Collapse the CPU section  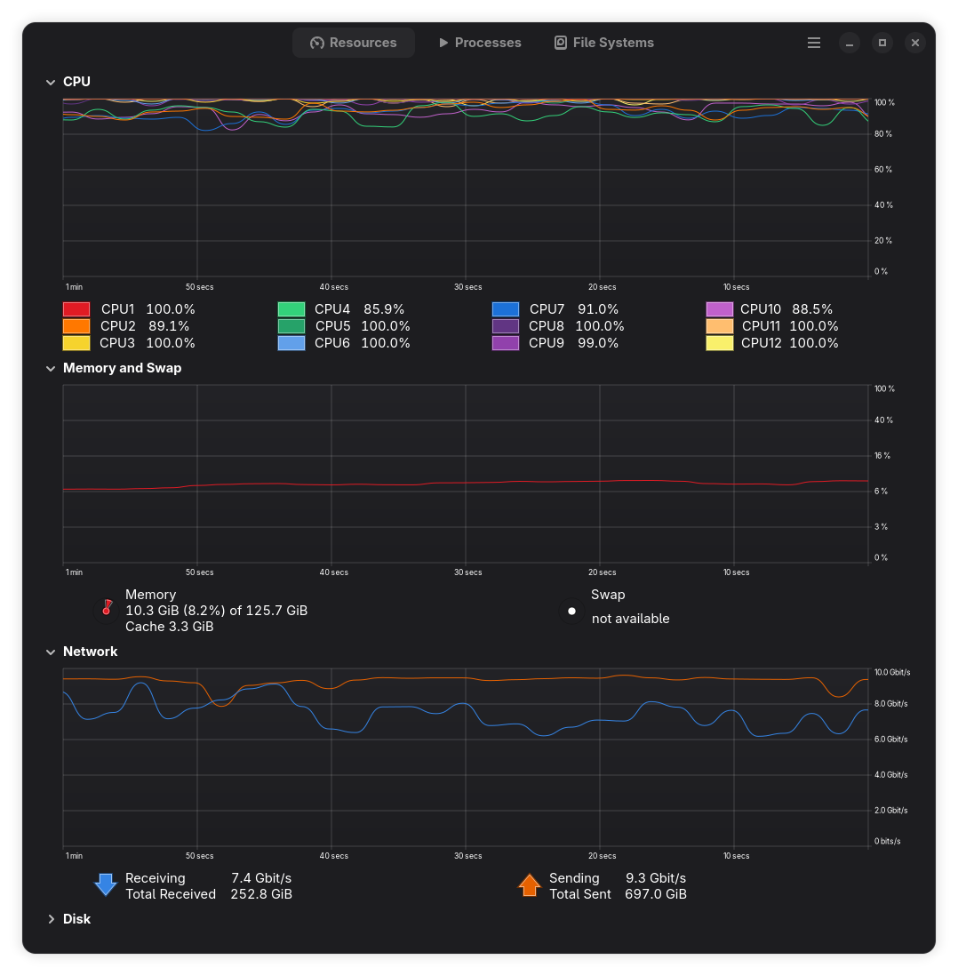[x=51, y=82]
